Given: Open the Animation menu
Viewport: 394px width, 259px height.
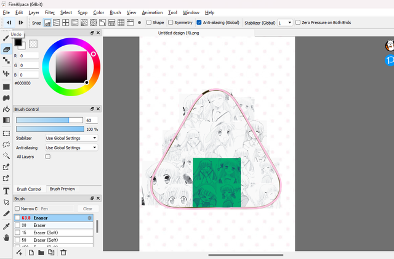Looking at the screenshot, I should coord(152,12).
